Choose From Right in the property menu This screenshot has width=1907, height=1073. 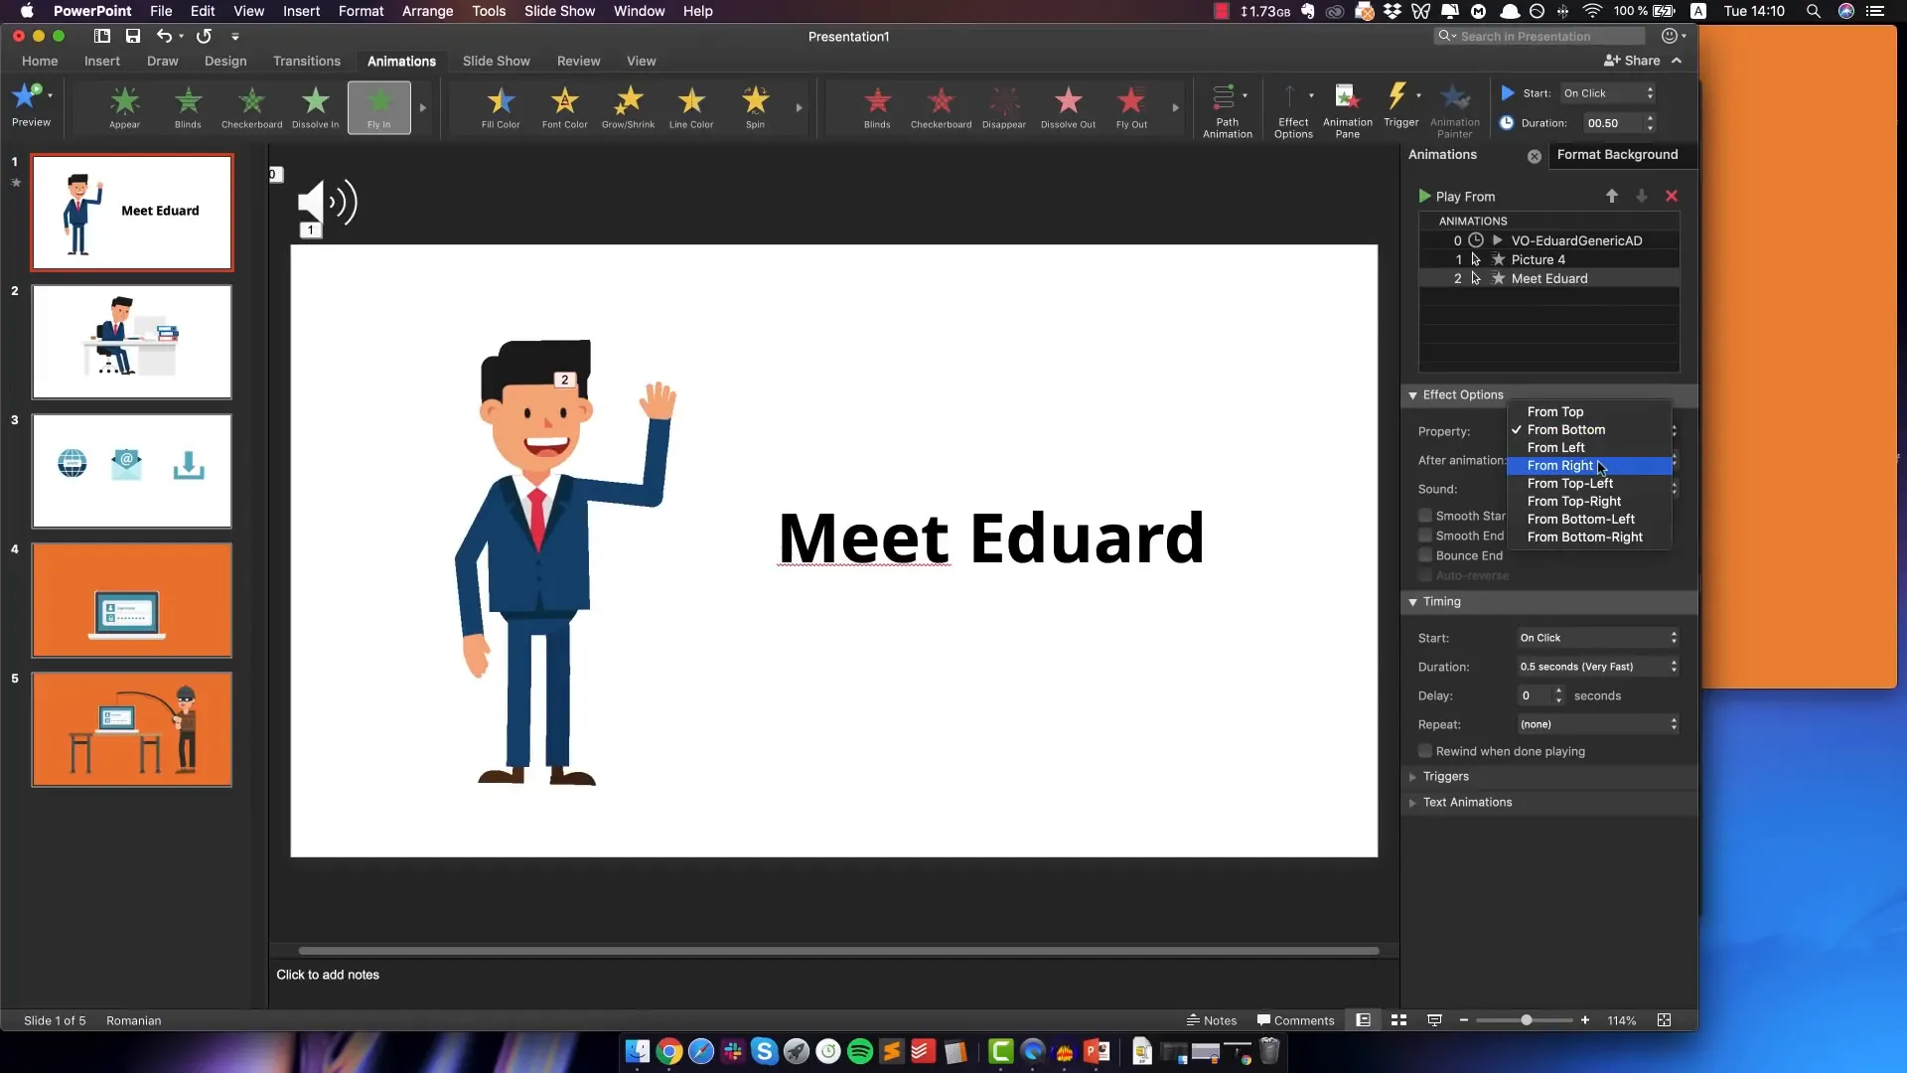point(1589,466)
